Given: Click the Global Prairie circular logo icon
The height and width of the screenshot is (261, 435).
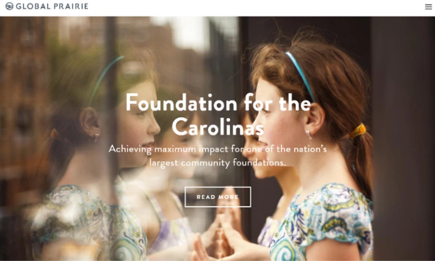Looking at the screenshot, I should [9, 6].
